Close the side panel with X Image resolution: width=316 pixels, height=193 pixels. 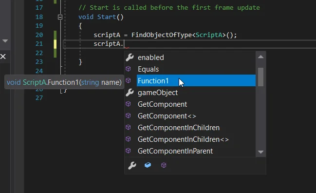pyautogui.click(x=3, y=57)
